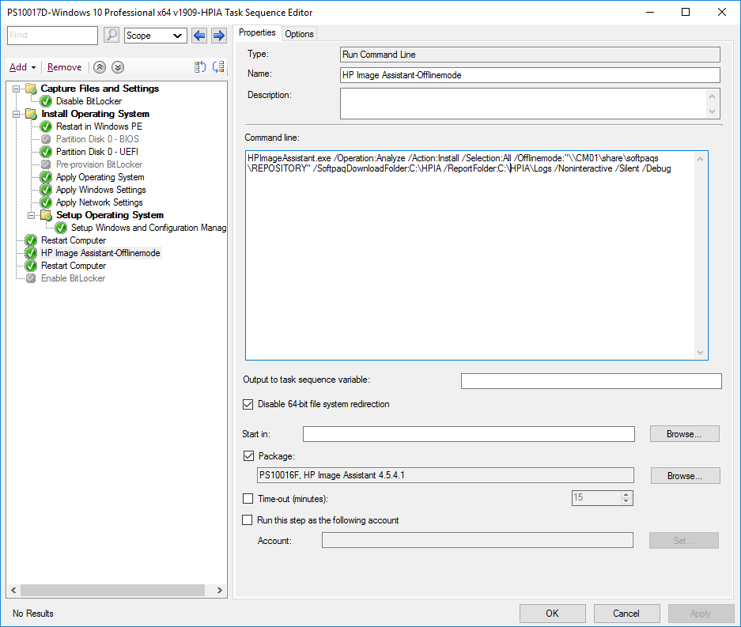Viewport: 741px width, 627px height.
Task: Click the Package name field
Action: point(445,475)
